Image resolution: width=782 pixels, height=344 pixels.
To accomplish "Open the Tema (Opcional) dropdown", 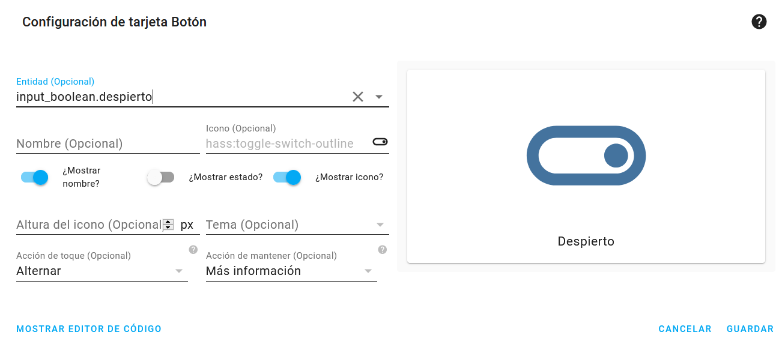I will (x=297, y=225).
